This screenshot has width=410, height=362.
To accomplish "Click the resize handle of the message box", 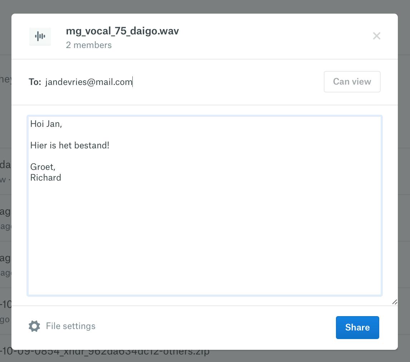I will (395, 302).
